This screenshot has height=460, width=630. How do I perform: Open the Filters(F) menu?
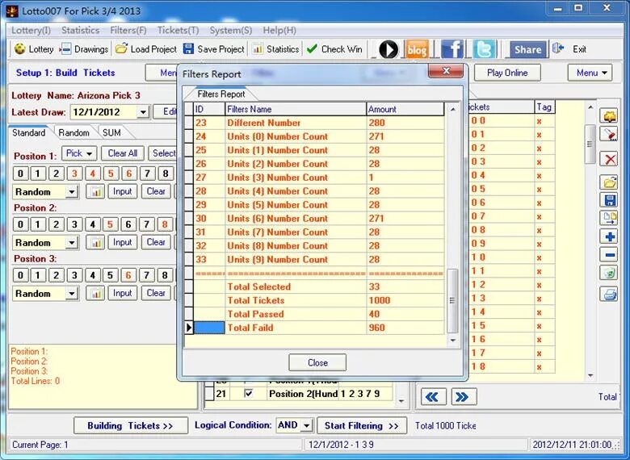click(x=128, y=30)
